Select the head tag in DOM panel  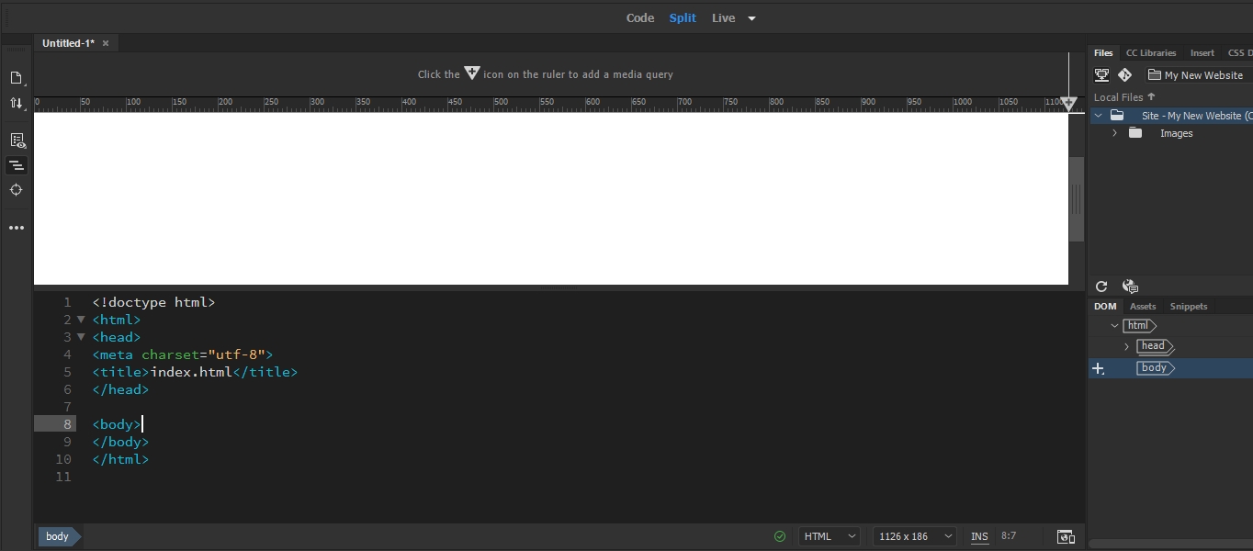click(1155, 346)
